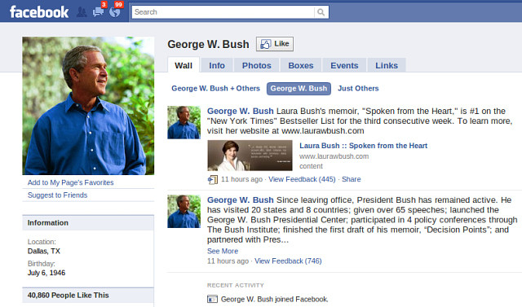Click 11 hours ago on the memoir post
522x307 pixels.
point(241,179)
